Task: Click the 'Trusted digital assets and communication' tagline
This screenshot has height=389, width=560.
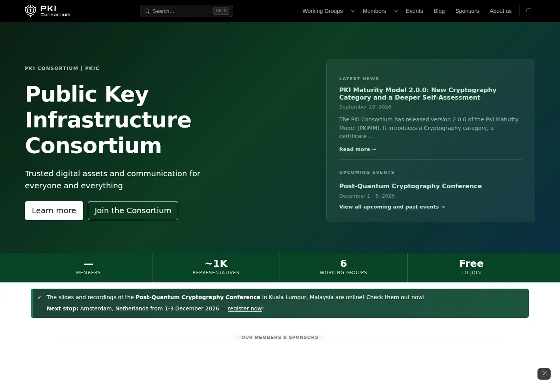Action: (112, 179)
